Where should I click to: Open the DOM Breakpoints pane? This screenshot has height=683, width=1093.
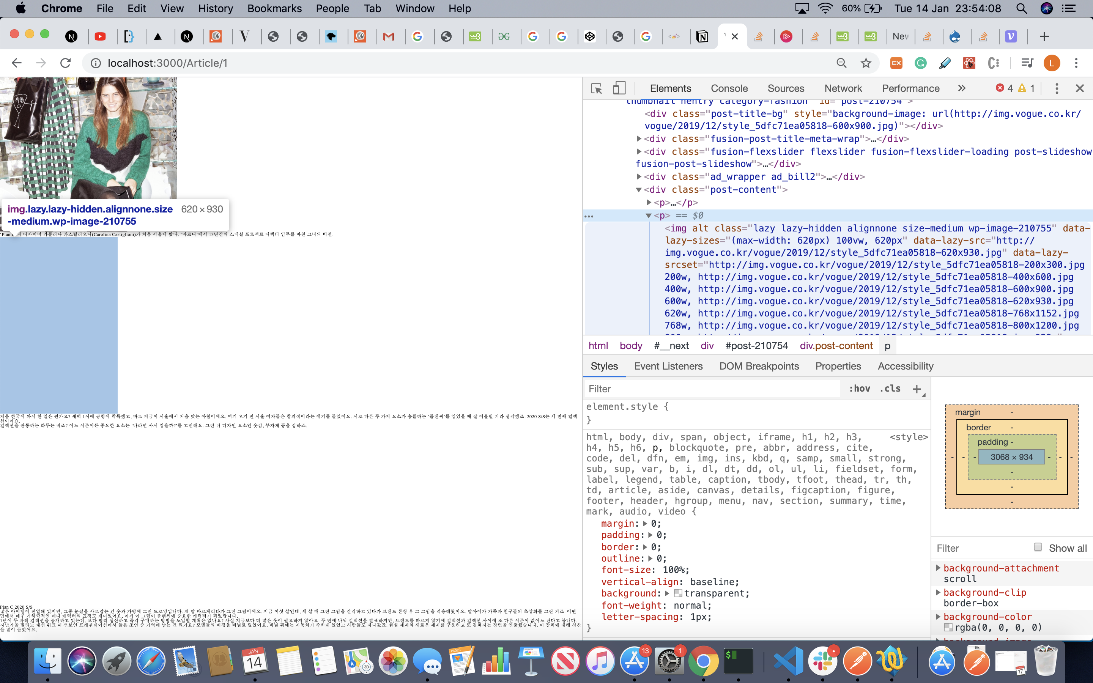pos(759,366)
